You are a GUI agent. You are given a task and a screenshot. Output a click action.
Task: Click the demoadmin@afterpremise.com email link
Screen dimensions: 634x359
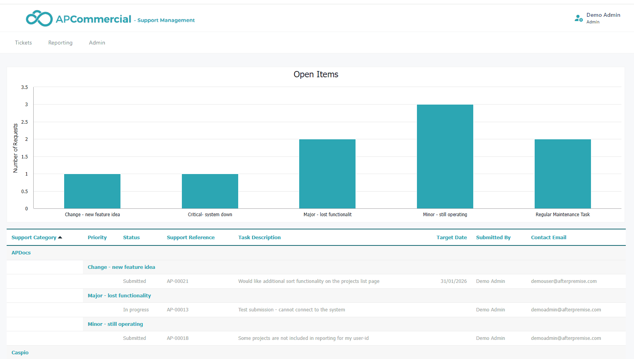click(566, 309)
